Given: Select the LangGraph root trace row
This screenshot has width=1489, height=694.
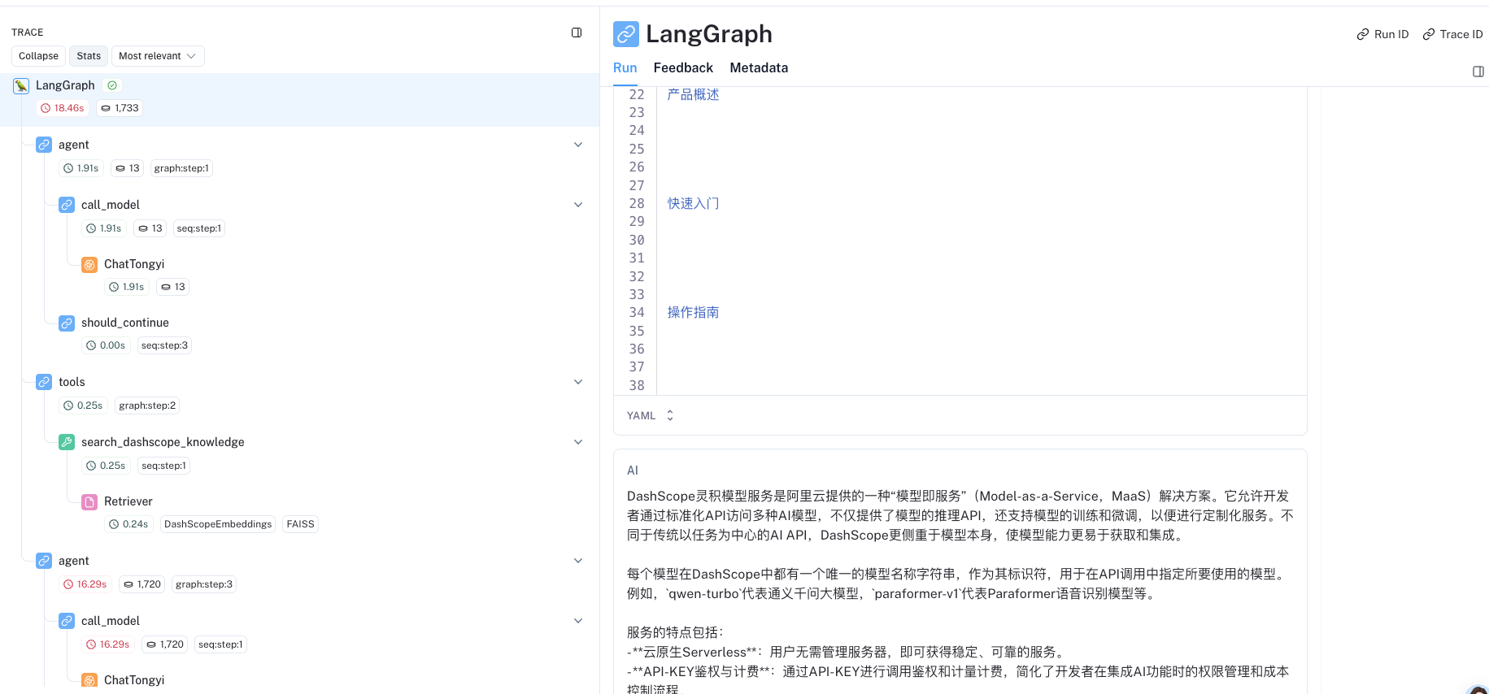Looking at the screenshot, I should click(x=299, y=99).
